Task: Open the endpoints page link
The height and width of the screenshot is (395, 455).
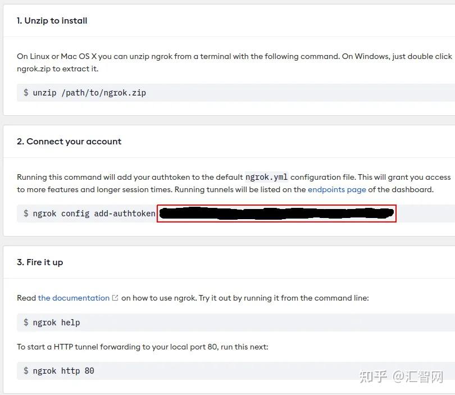Action: click(x=336, y=189)
